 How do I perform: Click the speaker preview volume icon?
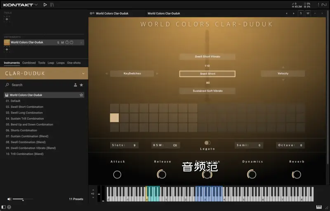tap(9, 199)
